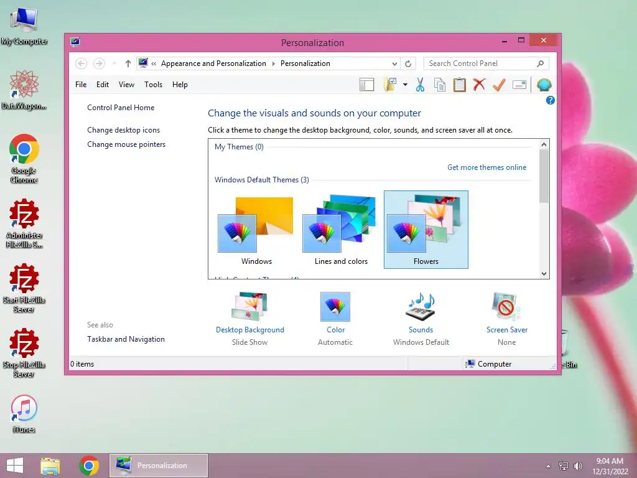
Task: Click the clipboard Paste toolbar icon
Action: tap(460, 85)
